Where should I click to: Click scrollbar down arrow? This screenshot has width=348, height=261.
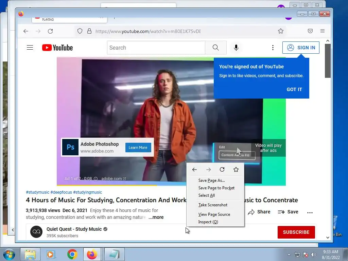[x=328, y=238]
